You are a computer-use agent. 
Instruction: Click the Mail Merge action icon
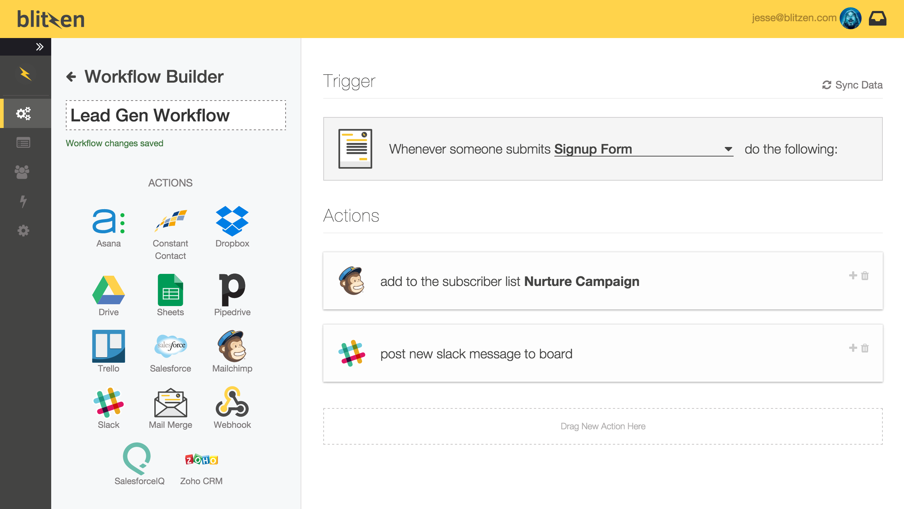click(170, 403)
